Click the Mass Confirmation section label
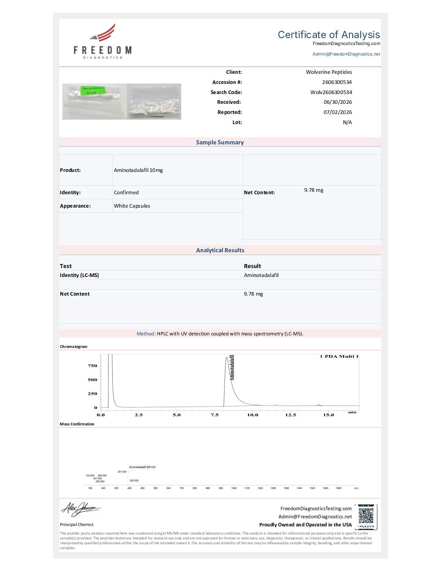 [77, 424]
